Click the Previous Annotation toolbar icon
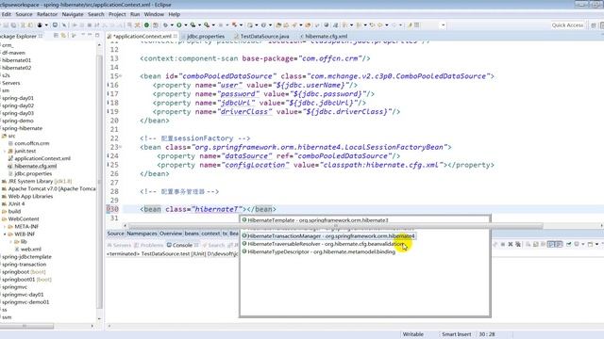 359,25
